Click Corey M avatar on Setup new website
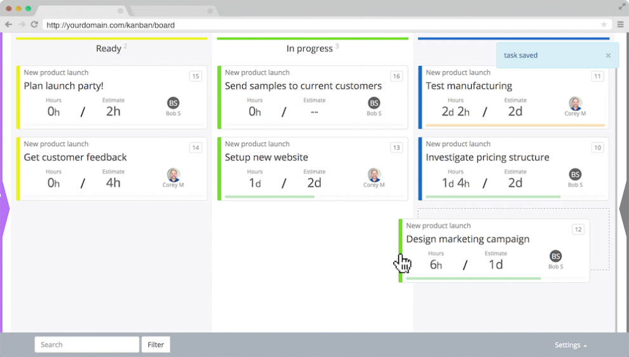This screenshot has width=629, height=357. [x=374, y=175]
